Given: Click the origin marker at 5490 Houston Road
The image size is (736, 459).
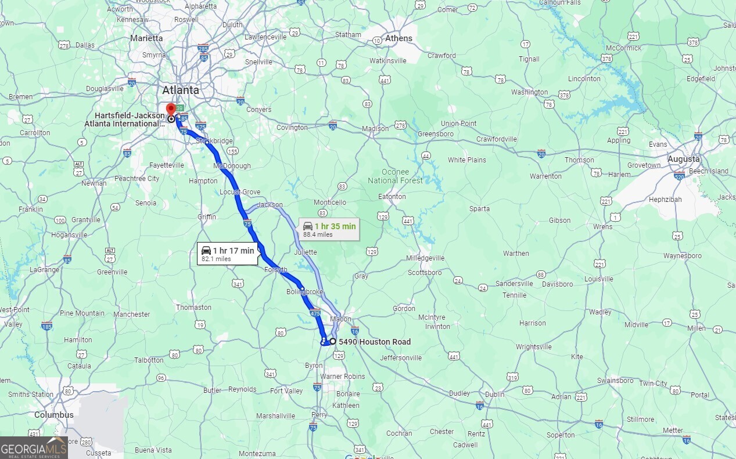Looking at the screenshot, I should point(333,341).
